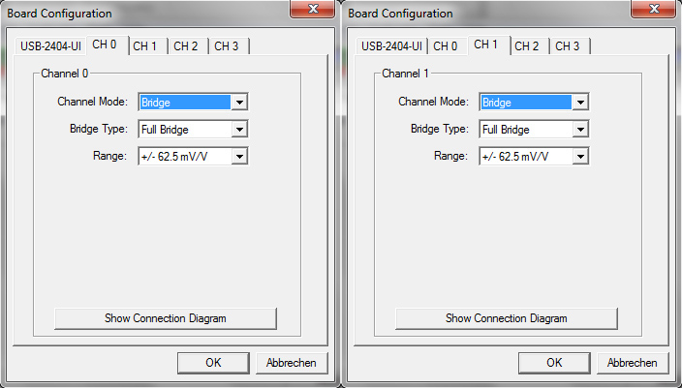Click OK in the right dialog
This screenshot has width=682, height=388.
554,363
